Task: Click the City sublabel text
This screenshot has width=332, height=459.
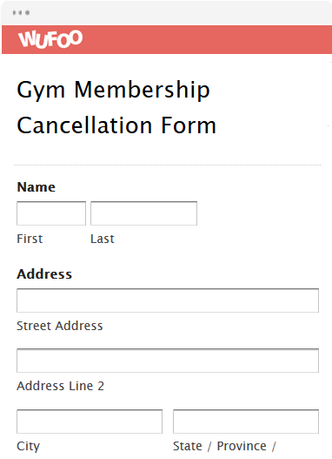Action: point(29,447)
